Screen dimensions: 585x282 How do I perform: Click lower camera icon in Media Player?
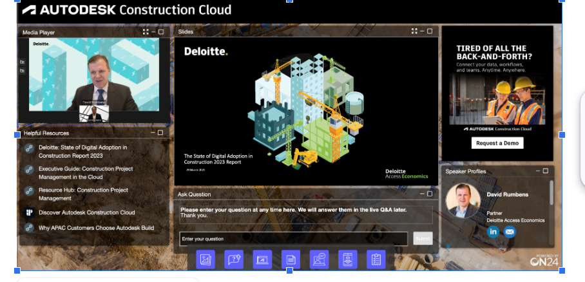tap(22, 71)
